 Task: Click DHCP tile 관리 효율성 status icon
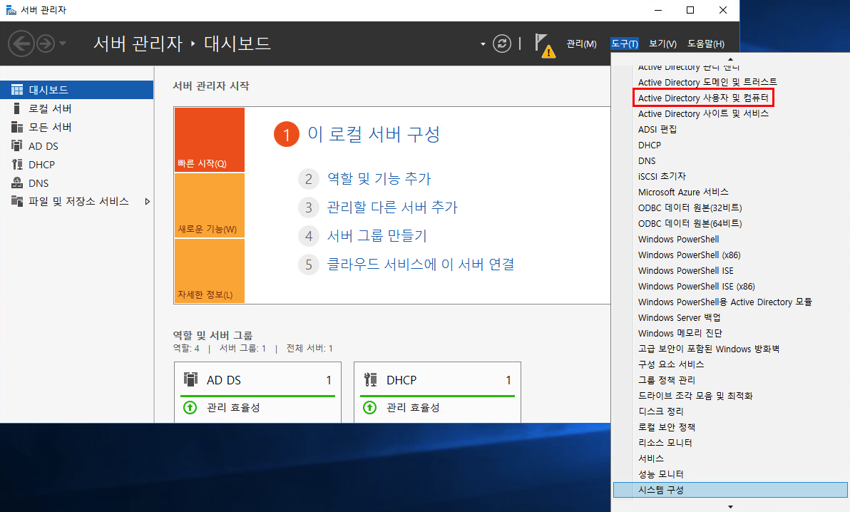[x=369, y=407]
